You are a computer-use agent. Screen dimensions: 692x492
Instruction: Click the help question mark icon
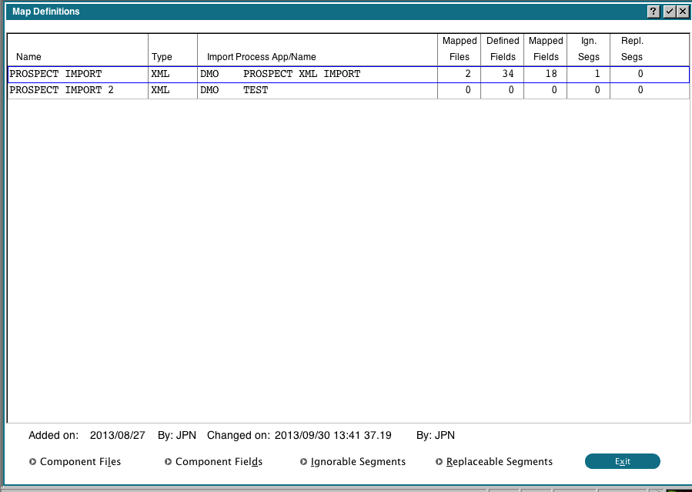pos(654,12)
